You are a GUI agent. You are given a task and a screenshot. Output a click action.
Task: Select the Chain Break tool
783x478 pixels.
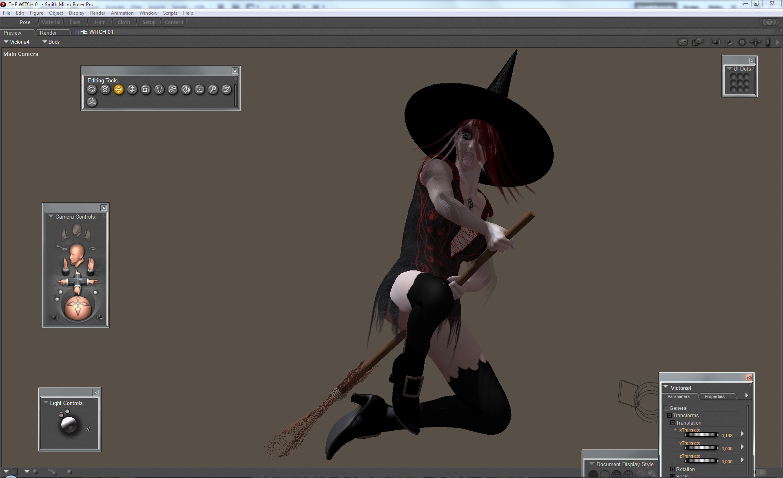tap(173, 89)
